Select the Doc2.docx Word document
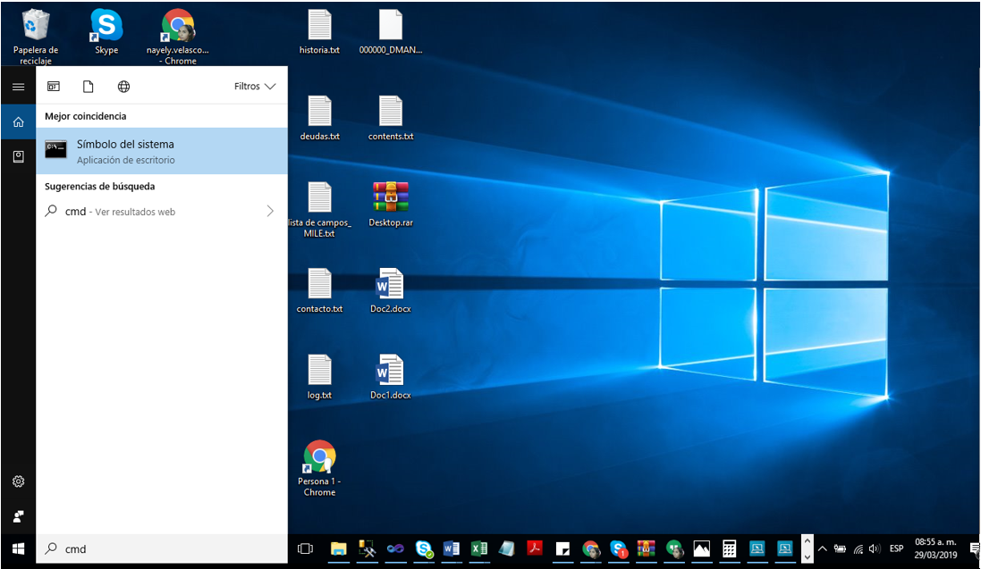This screenshot has height=569, width=981. 391,291
